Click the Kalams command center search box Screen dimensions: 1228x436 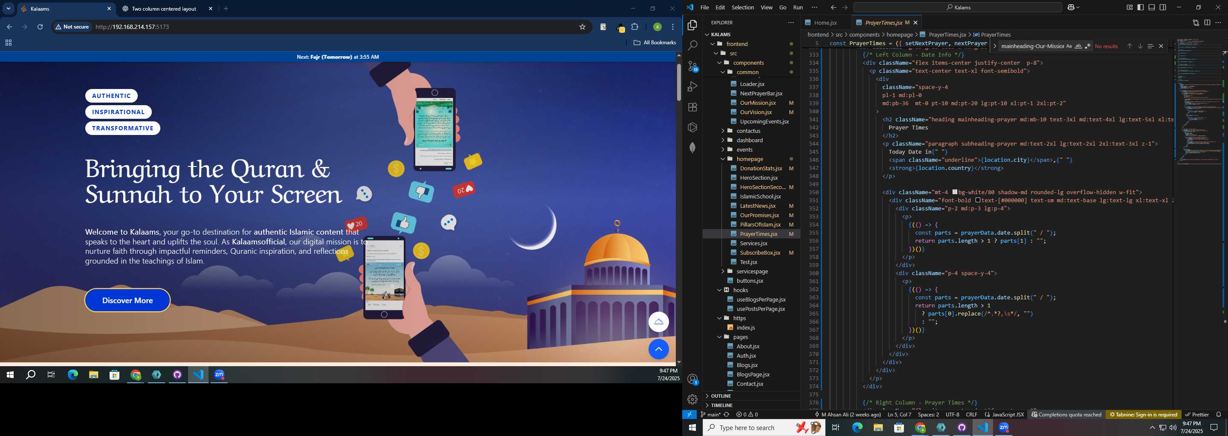tap(957, 7)
